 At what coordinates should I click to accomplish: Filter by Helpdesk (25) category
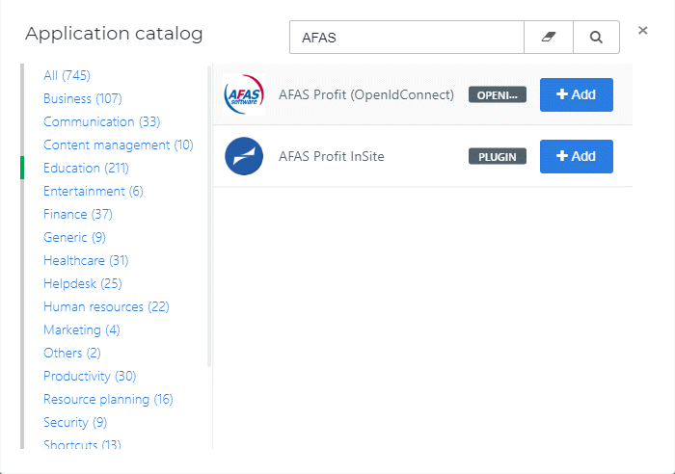point(83,284)
